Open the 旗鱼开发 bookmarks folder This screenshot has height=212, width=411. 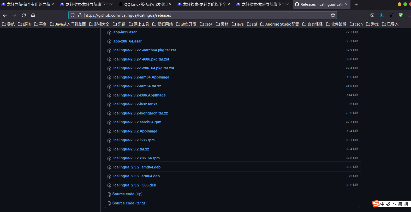186,24
